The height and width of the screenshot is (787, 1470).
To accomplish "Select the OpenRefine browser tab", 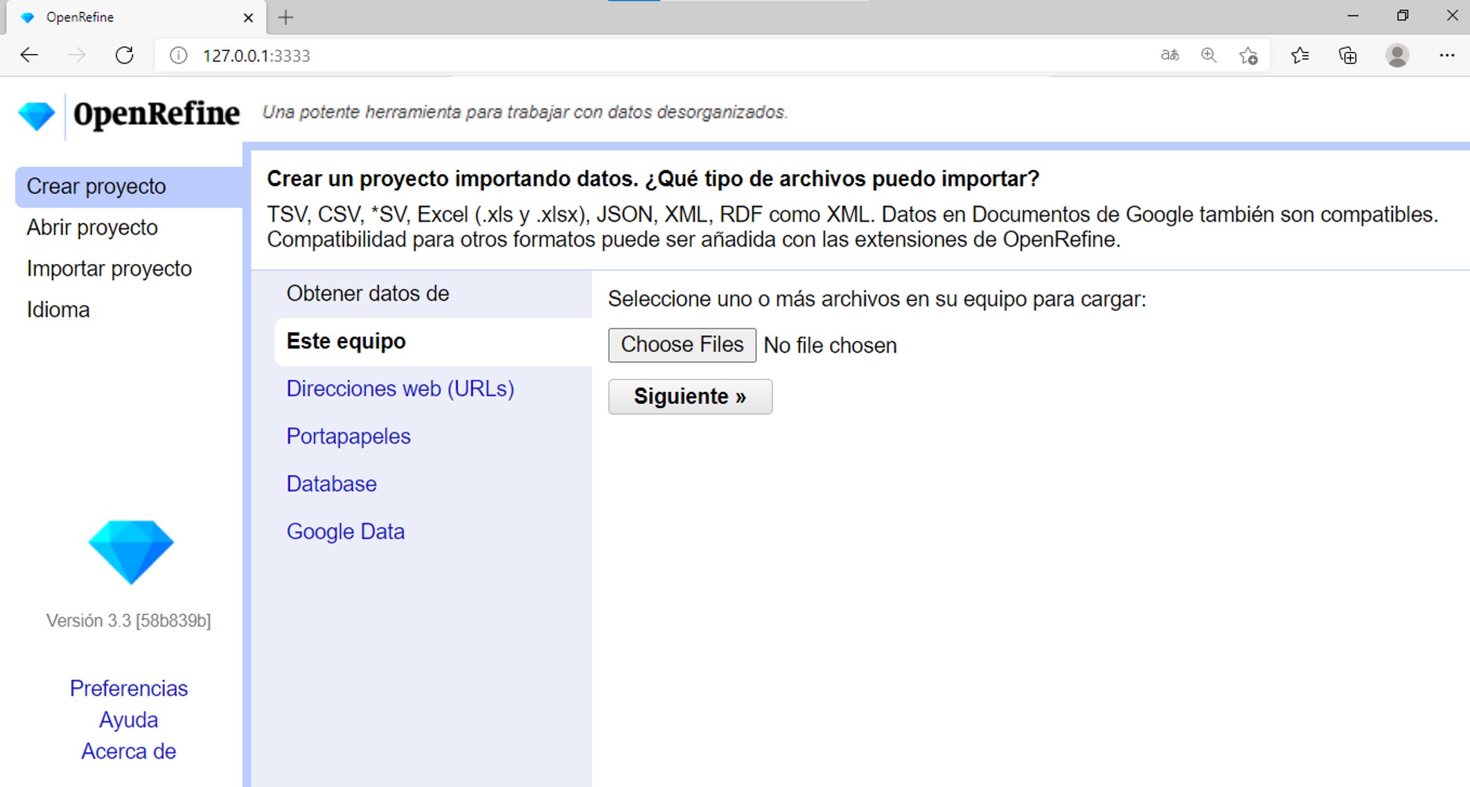I will pyautogui.click(x=136, y=18).
